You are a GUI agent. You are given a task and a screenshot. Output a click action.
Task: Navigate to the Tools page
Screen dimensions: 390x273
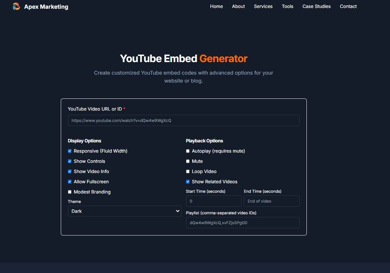click(287, 6)
